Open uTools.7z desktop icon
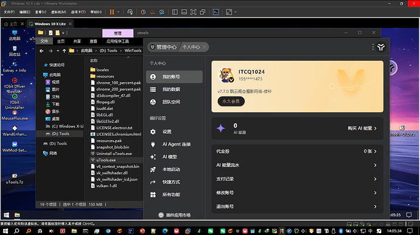This screenshot has width=420, height=235. (15, 179)
